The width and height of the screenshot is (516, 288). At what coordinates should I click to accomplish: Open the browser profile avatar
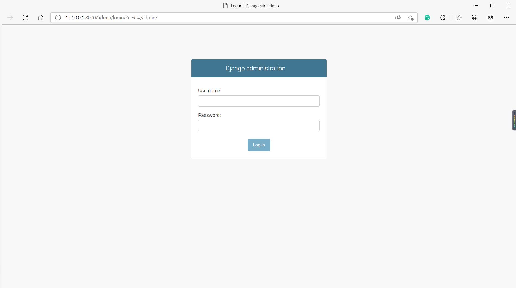(491, 18)
